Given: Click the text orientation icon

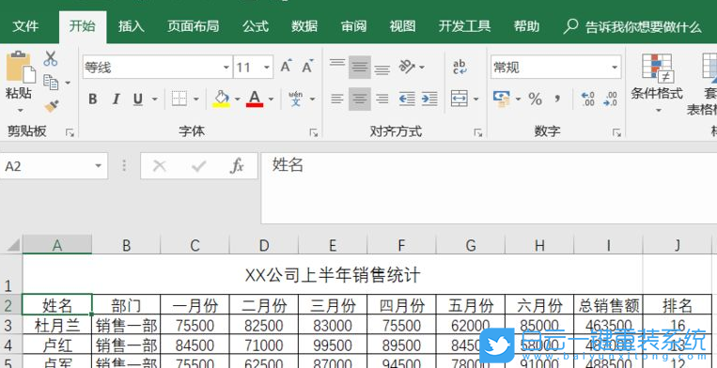Looking at the screenshot, I should click(406, 67).
